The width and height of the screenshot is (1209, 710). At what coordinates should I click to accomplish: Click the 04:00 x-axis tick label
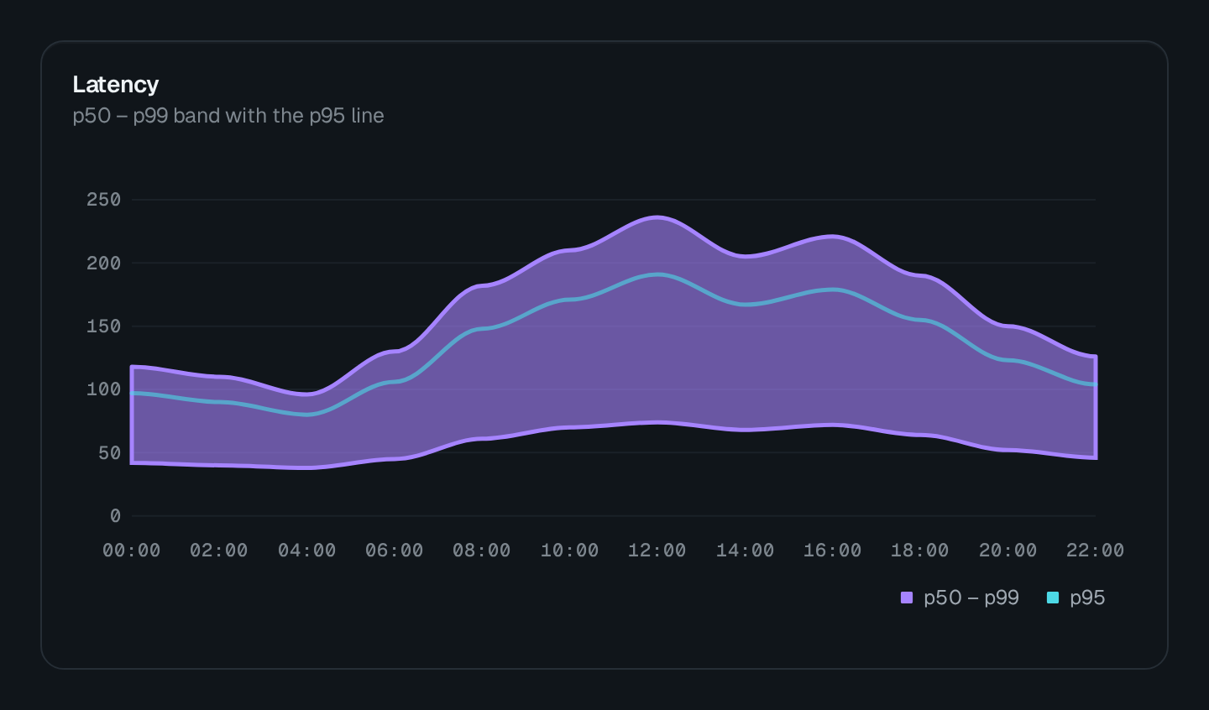[307, 551]
